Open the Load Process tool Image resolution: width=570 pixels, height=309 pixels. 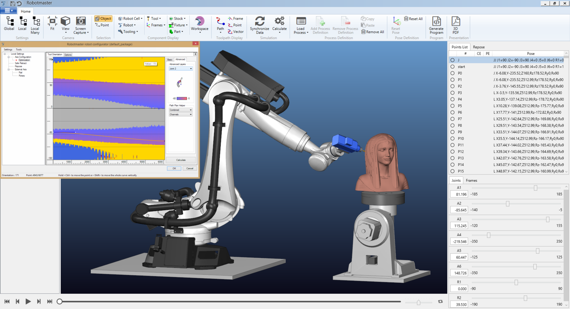[301, 25]
